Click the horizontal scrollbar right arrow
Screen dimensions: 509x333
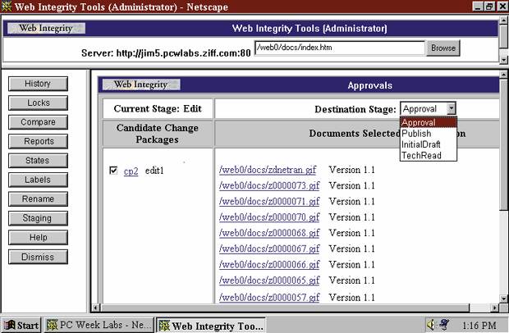tap(495, 308)
